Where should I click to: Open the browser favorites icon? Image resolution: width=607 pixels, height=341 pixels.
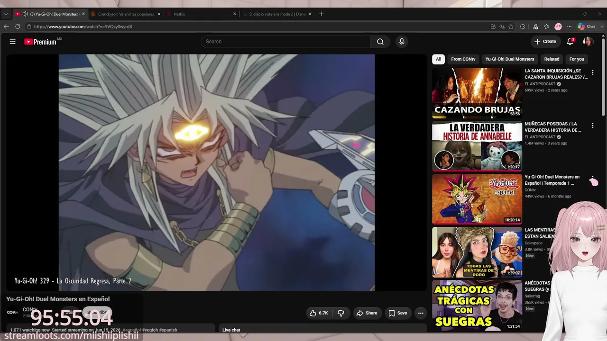tap(546, 27)
